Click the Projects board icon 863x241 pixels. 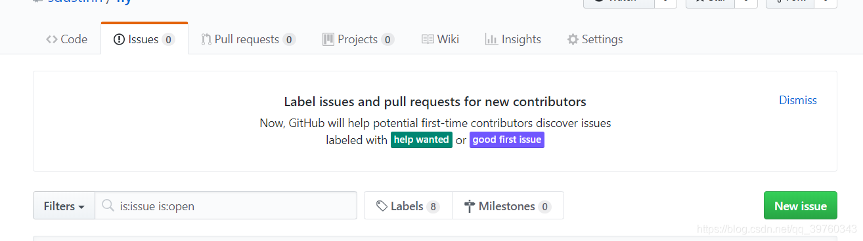(328, 39)
